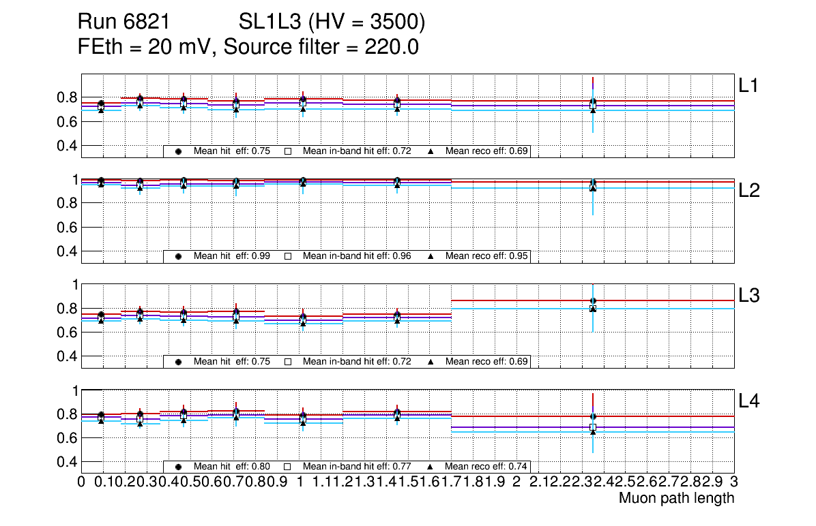Click the open square legend marker in L2 panel

click(x=288, y=257)
